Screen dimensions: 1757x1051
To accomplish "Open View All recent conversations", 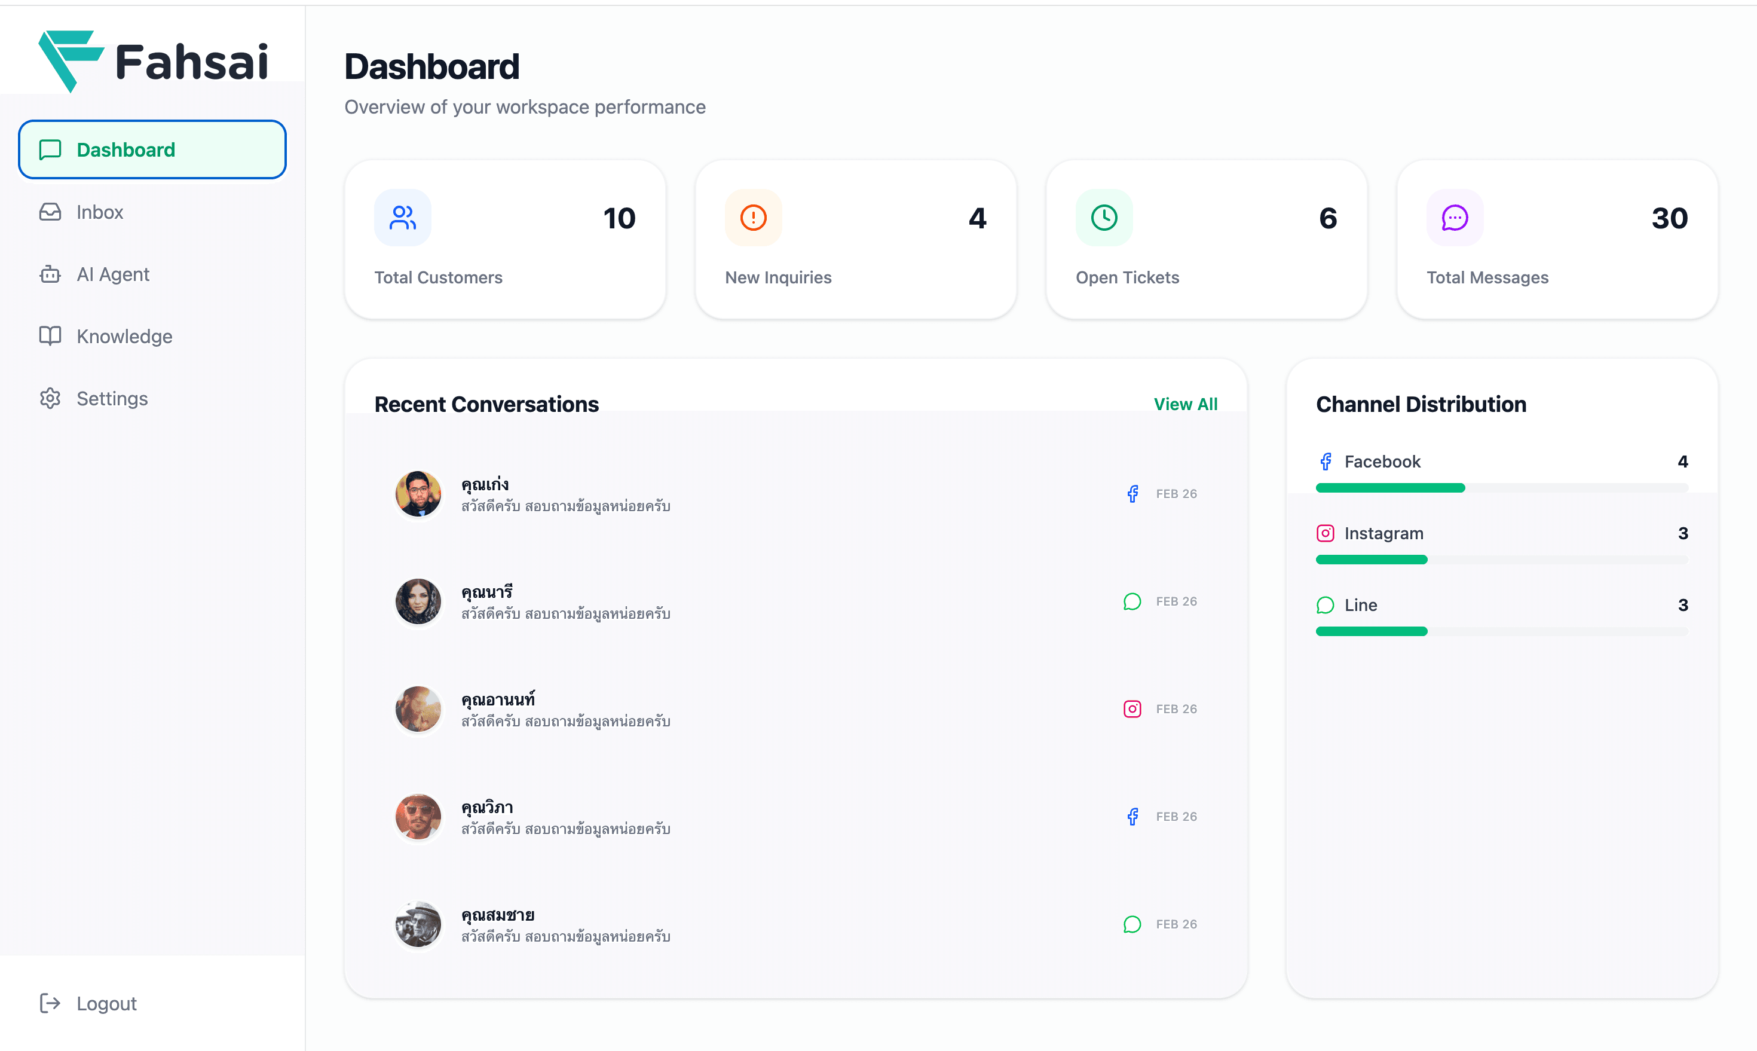I will (x=1186, y=404).
